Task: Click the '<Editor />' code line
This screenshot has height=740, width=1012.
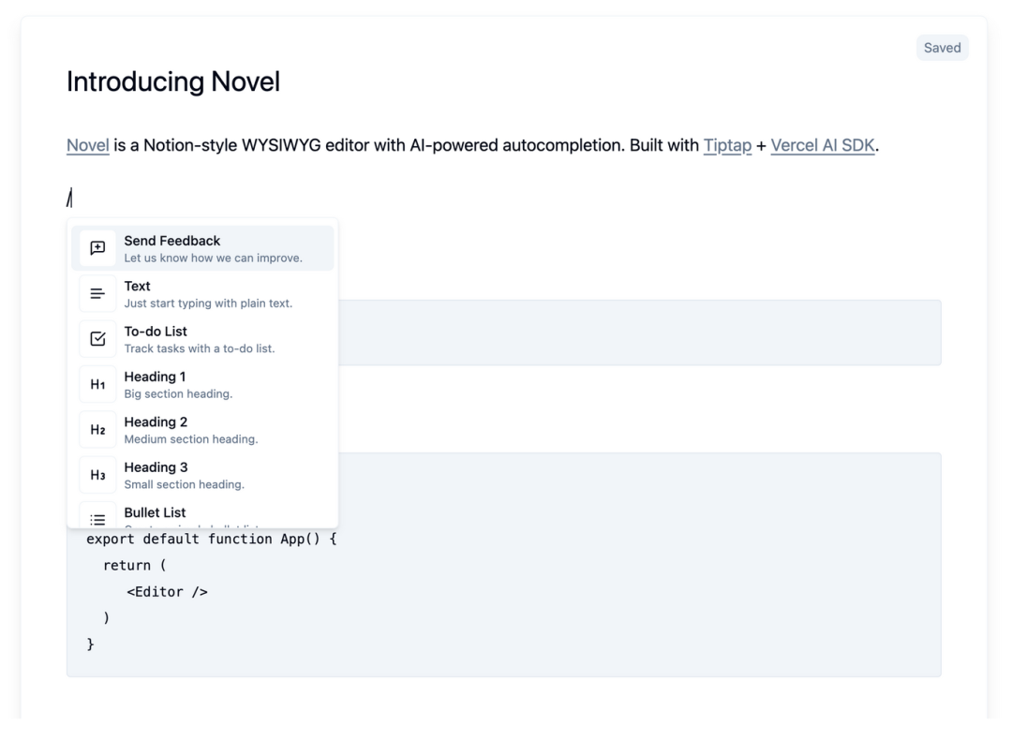Action: click(x=167, y=592)
